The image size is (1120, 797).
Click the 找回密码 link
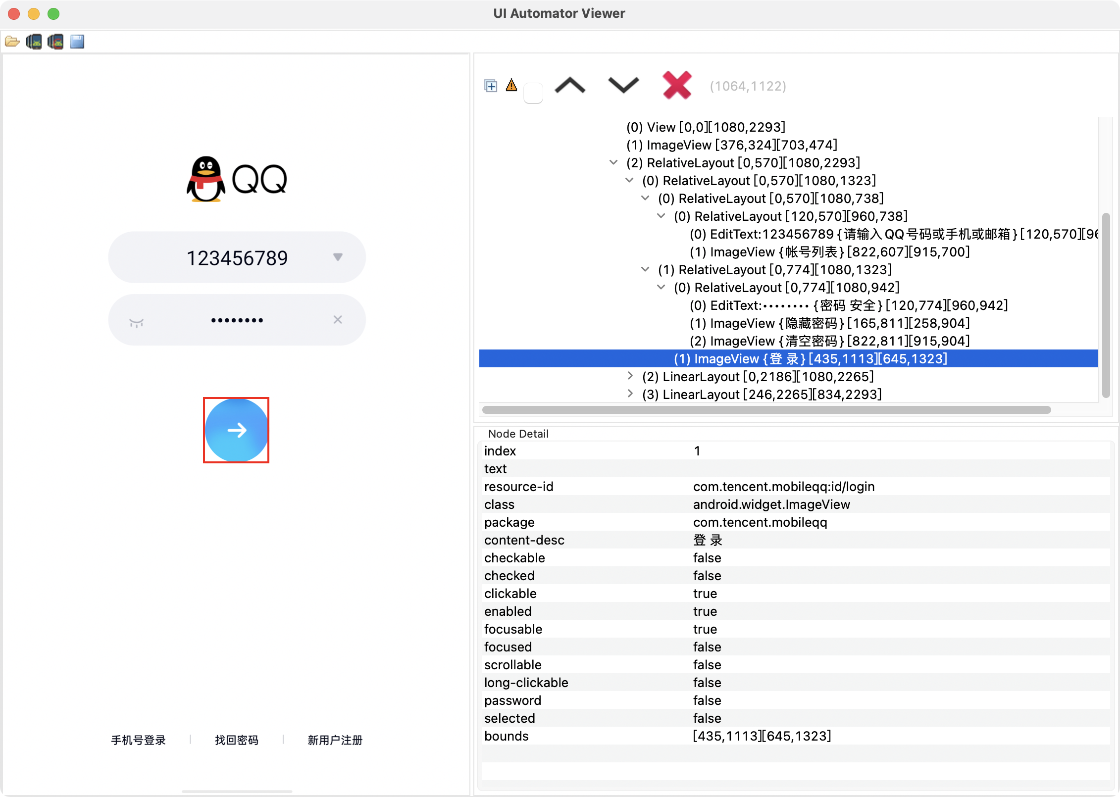(x=237, y=740)
